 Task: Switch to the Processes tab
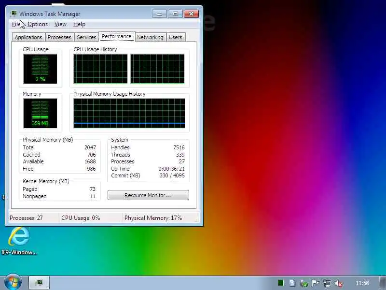59,37
